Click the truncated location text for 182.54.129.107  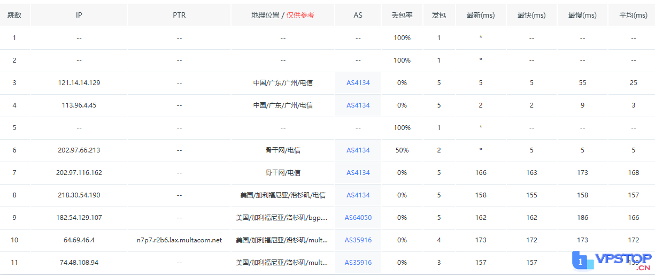pos(282,218)
